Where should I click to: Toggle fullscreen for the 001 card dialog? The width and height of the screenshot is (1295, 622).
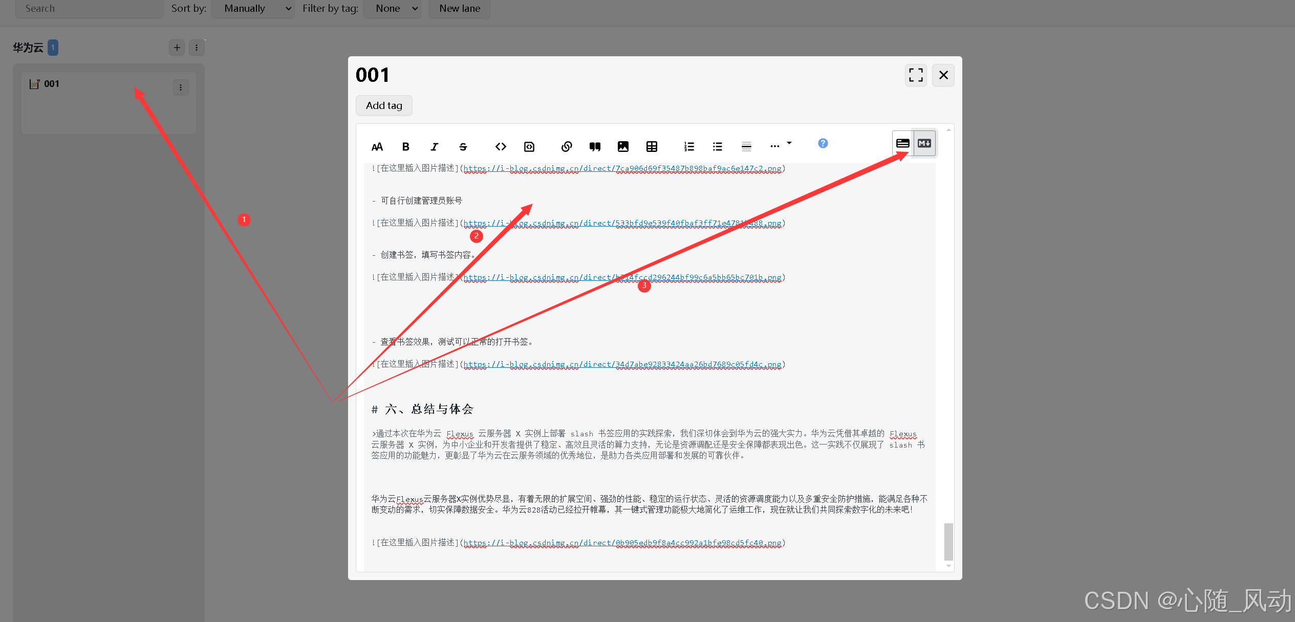pos(916,75)
